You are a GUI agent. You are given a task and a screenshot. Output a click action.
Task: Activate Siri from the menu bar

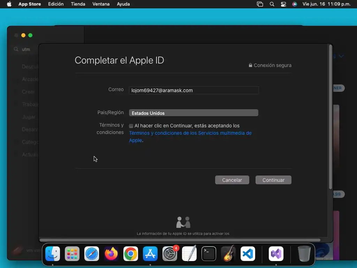(295, 4)
